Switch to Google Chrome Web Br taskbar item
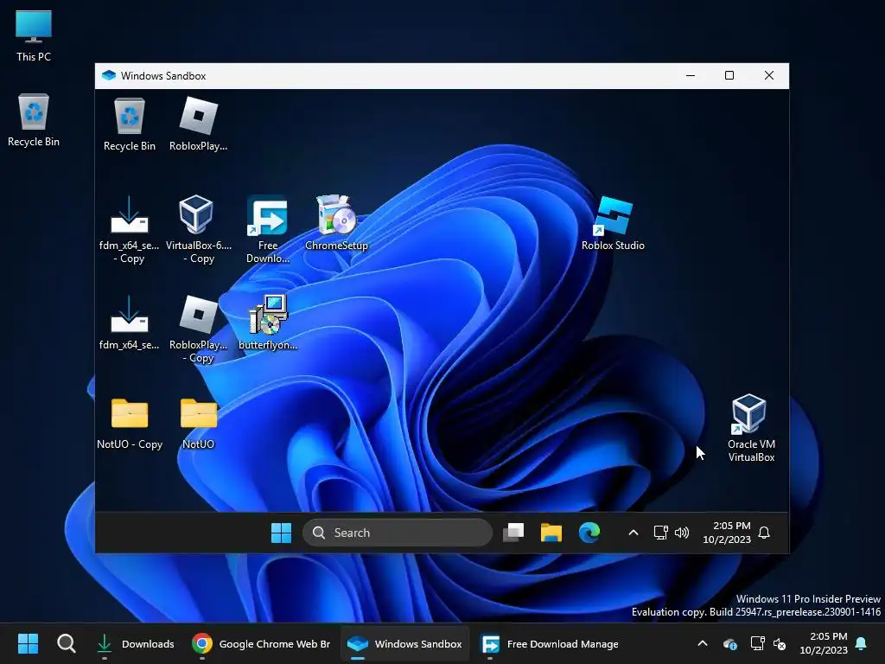Image resolution: width=885 pixels, height=664 pixels. point(261,643)
